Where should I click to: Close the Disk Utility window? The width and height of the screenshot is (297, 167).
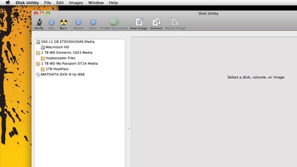pyautogui.click(x=36, y=13)
